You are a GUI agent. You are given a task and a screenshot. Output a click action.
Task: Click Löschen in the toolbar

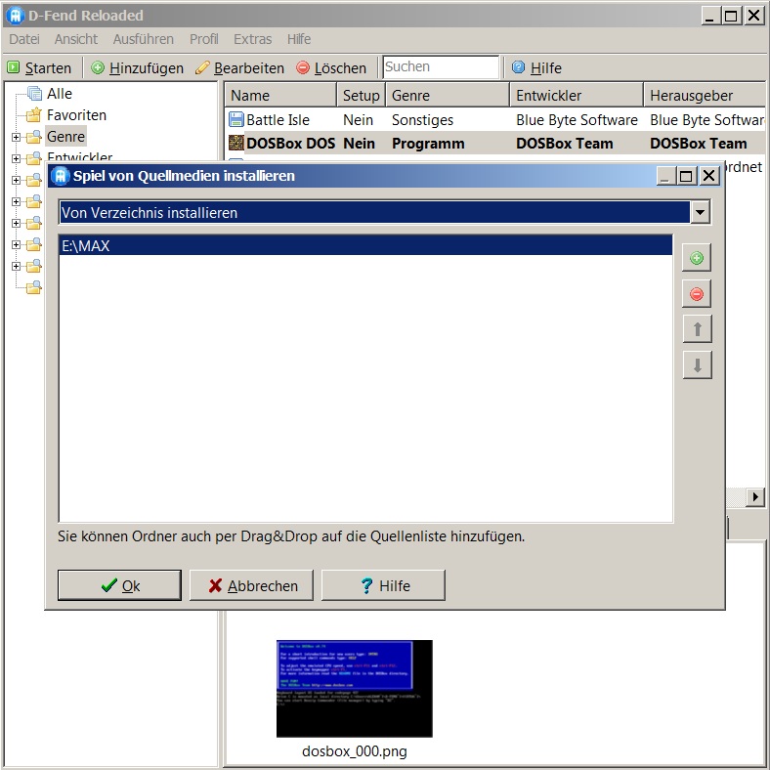click(x=331, y=67)
